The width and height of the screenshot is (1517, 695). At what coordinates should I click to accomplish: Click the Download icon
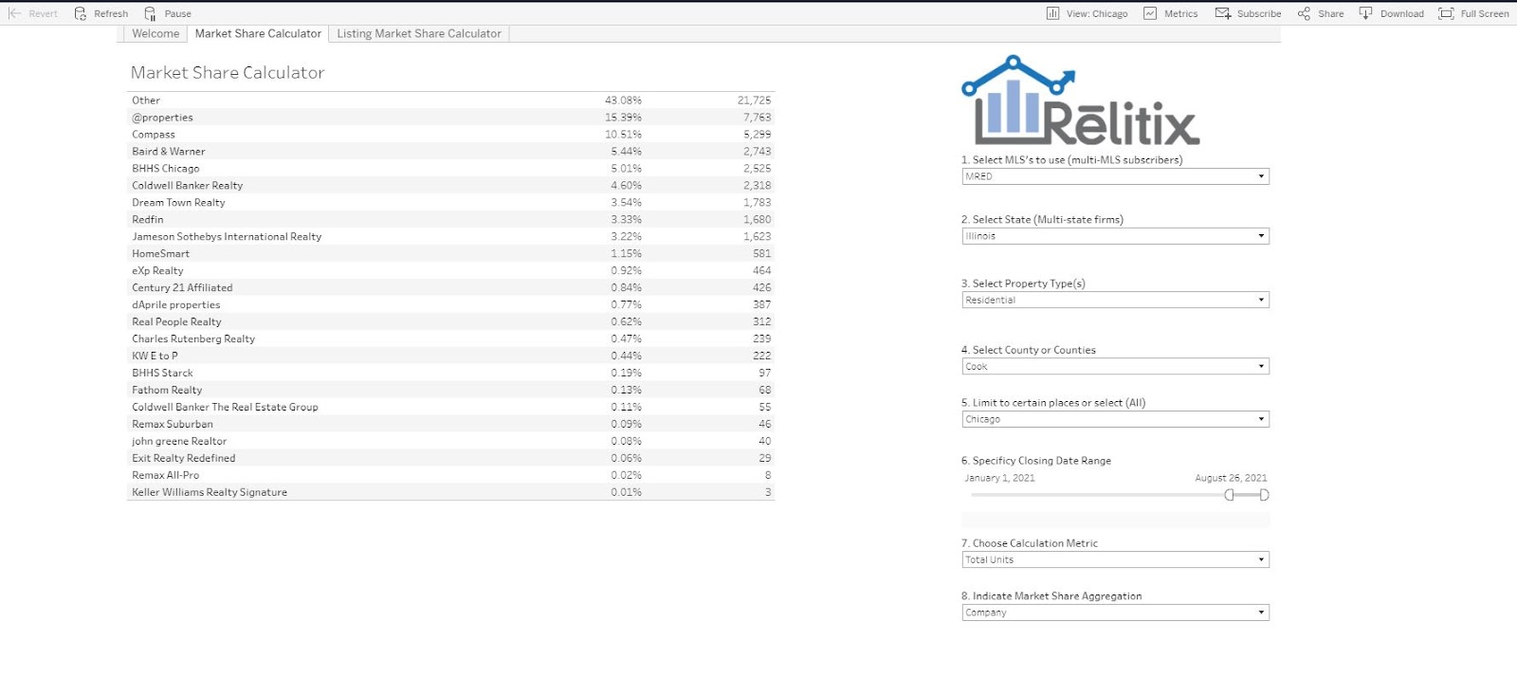[1365, 13]
